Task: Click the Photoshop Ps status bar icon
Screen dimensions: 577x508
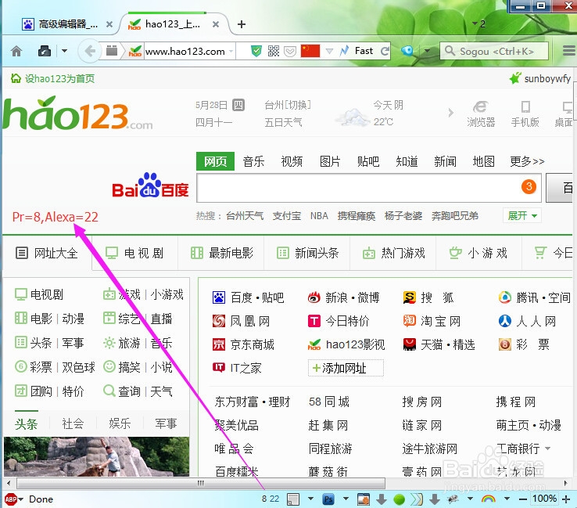Action: (328, 499)
